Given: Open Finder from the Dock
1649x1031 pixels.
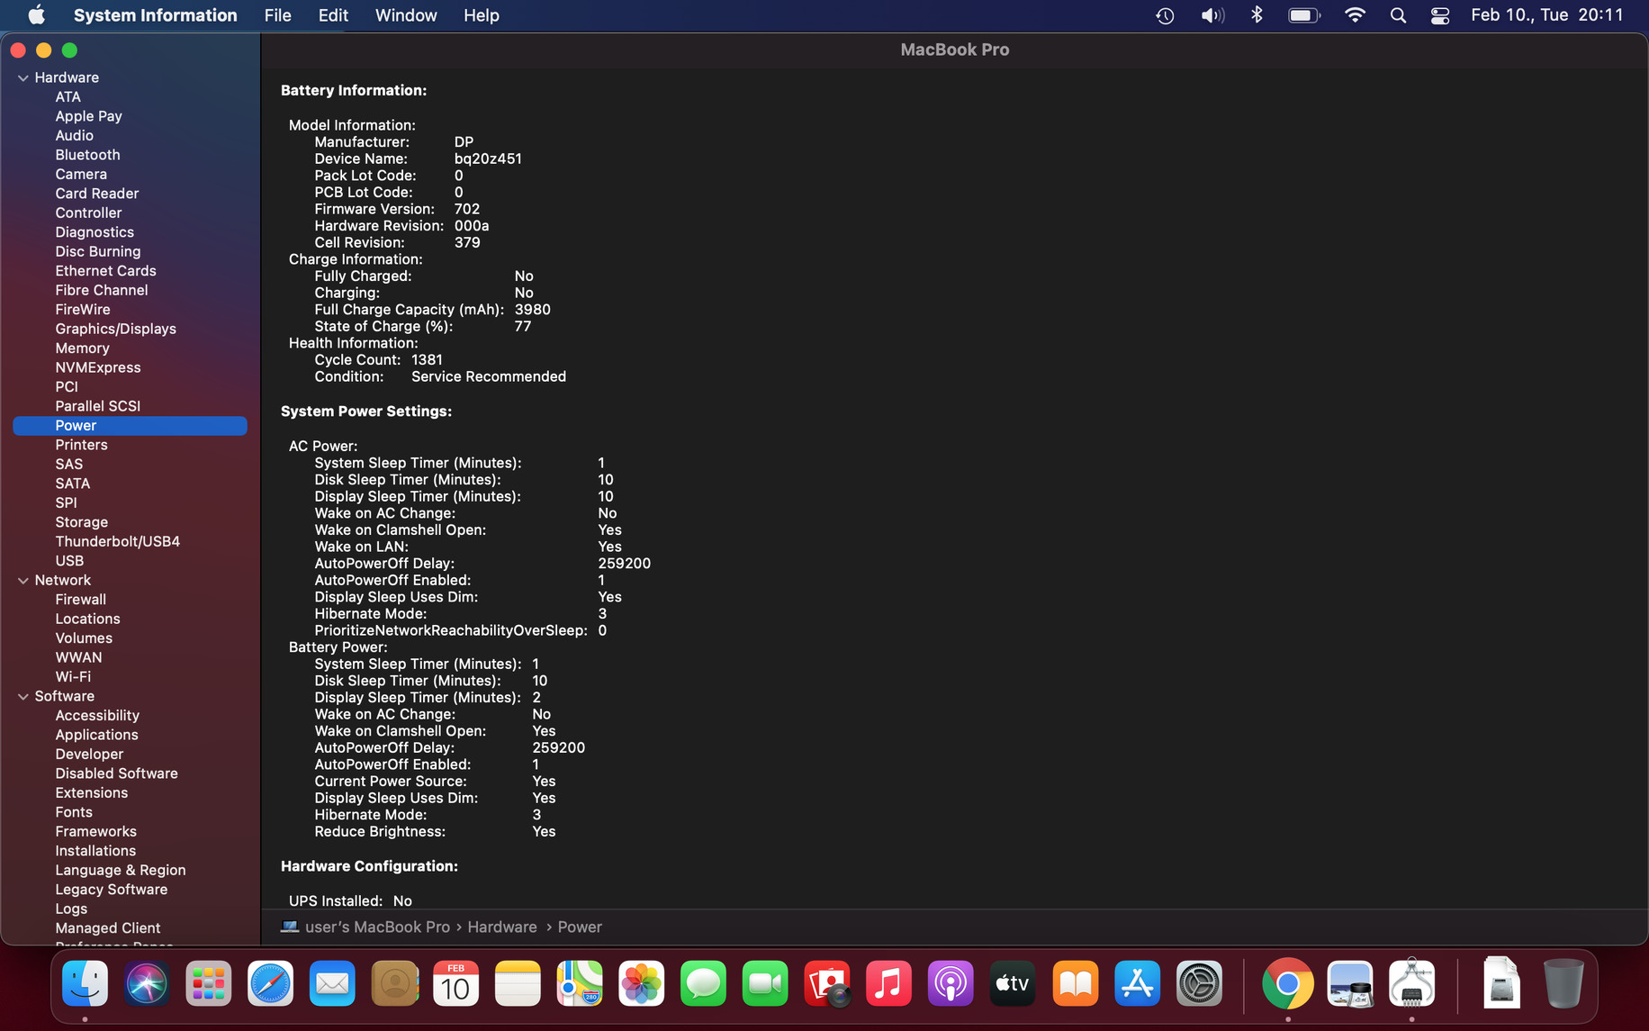Looking at the screenshot, I should coord(86,983).
